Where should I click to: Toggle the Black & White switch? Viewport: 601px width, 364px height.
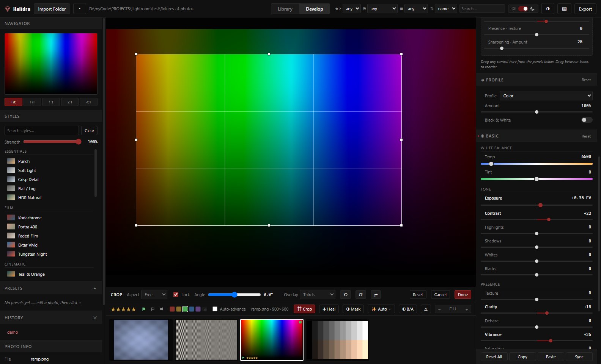(587, 120)
